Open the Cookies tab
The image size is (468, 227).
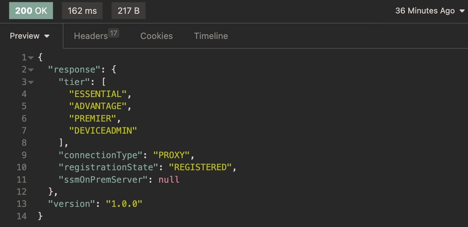click(156, 36)
